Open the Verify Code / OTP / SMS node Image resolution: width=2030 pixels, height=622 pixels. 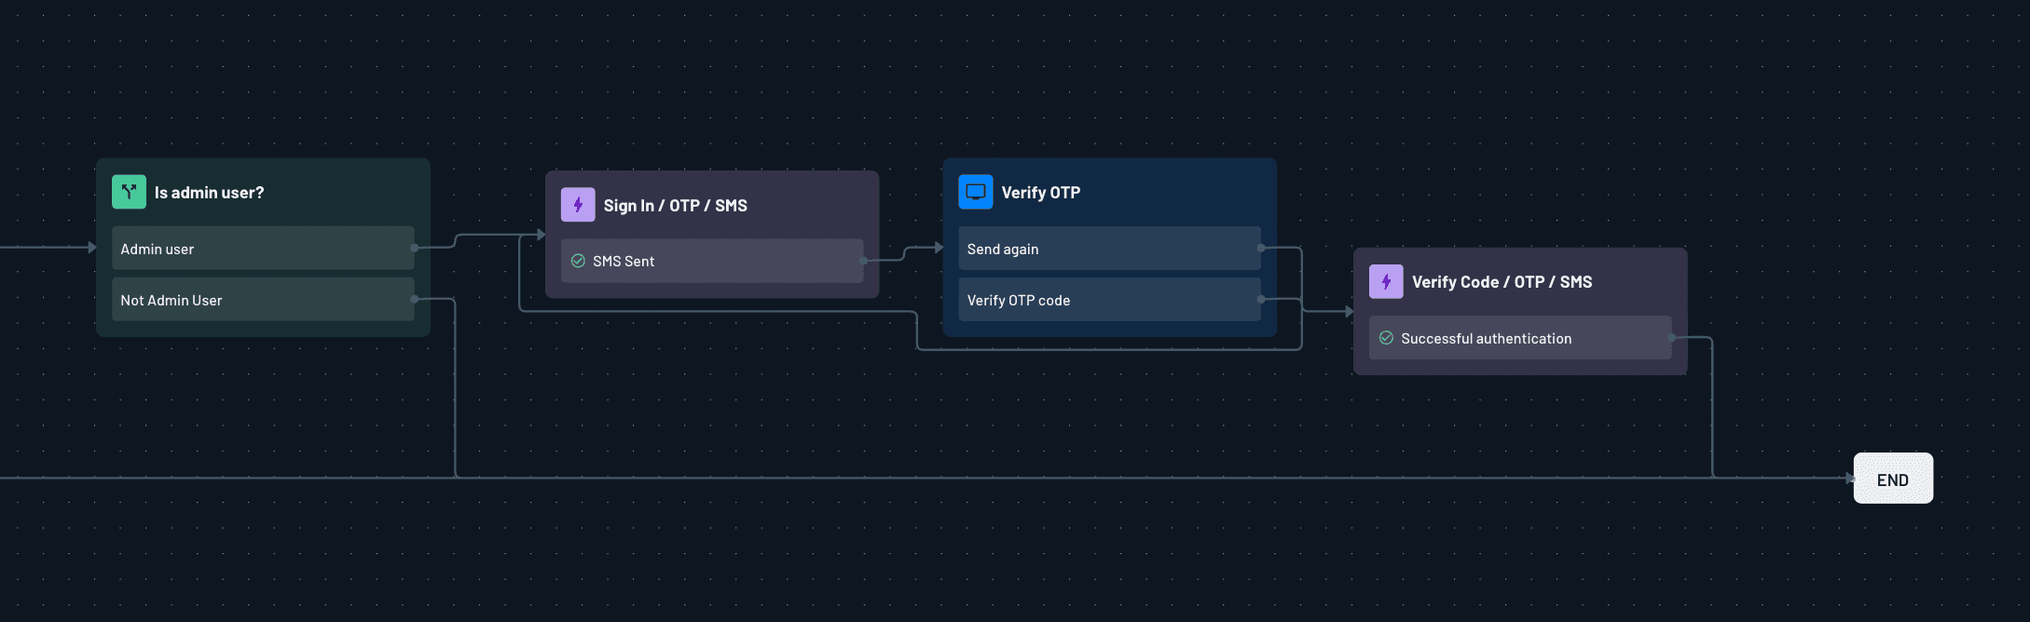click(1501, 281)
